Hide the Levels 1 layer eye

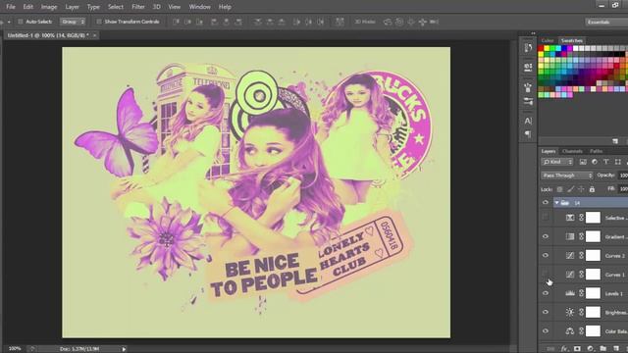pos(546,293)
